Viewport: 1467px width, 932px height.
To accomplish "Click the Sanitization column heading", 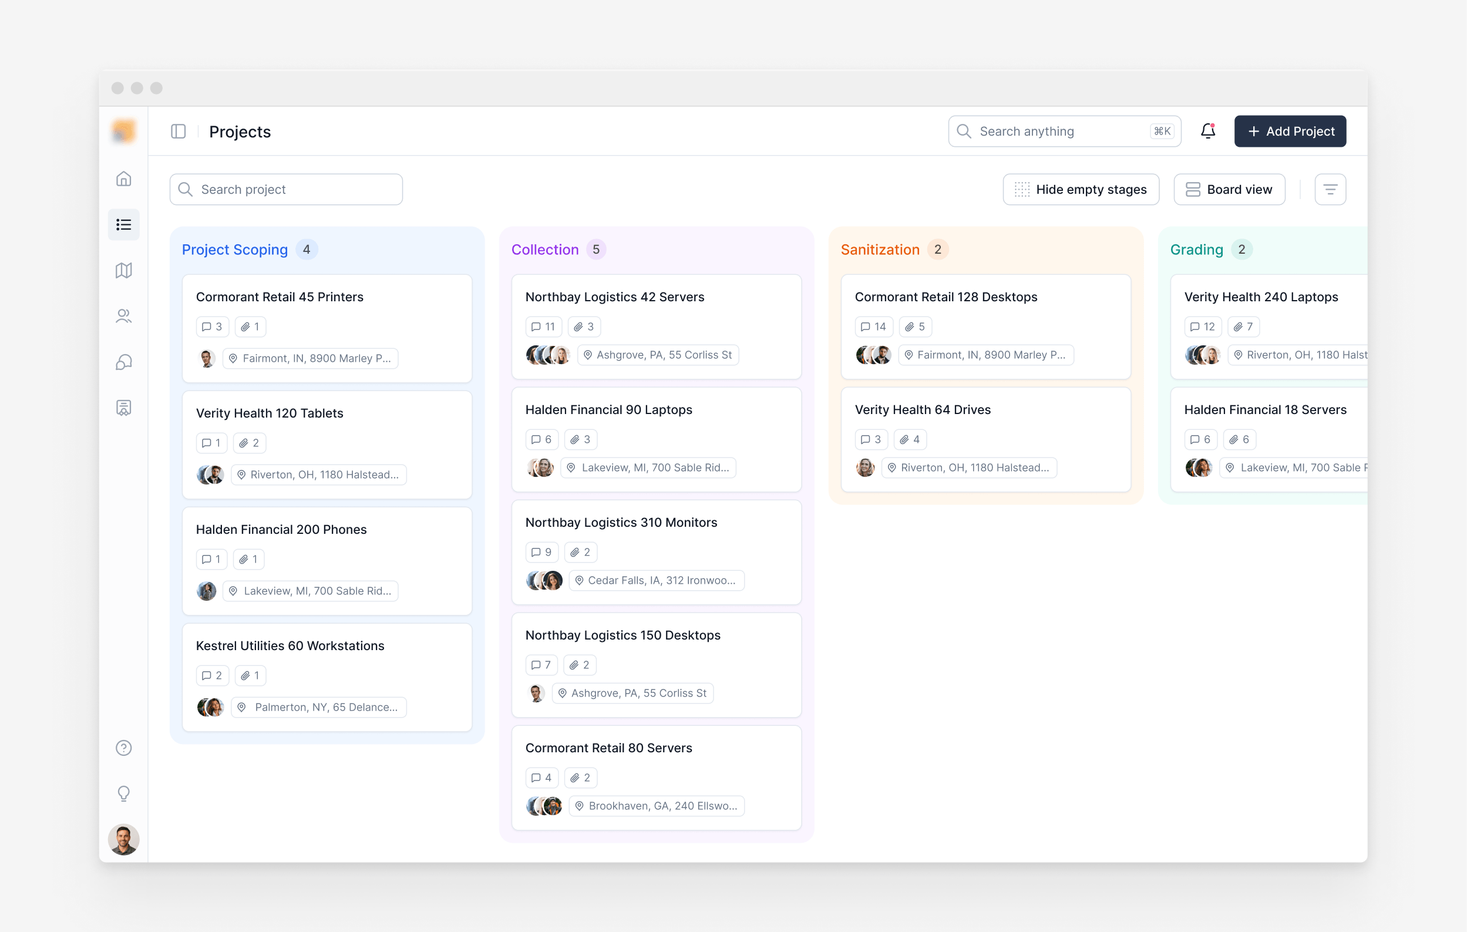I will (880, 249).
